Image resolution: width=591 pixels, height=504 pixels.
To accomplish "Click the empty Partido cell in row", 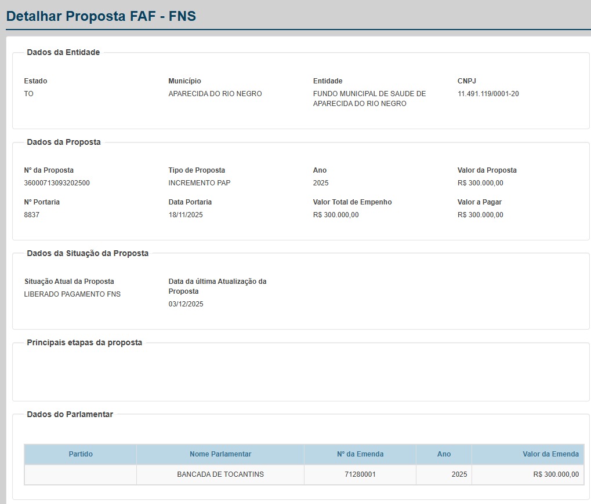I will click(x=81, y=474).
